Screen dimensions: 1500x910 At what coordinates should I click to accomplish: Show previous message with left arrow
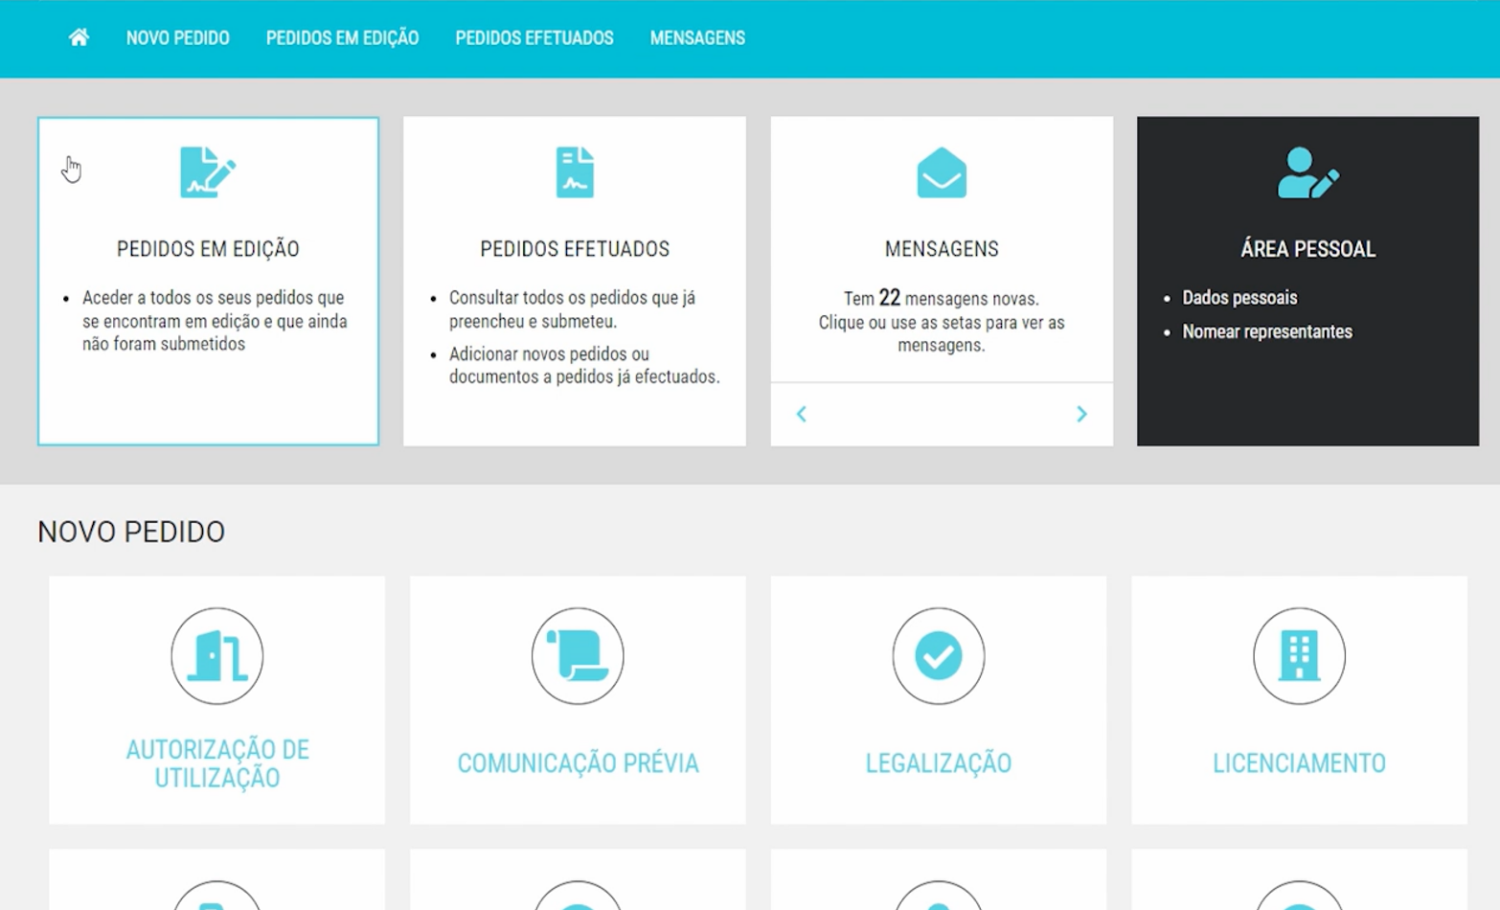(x=802, y=414)
